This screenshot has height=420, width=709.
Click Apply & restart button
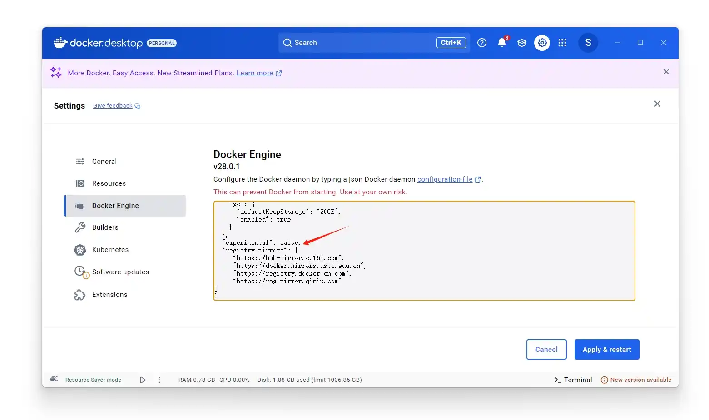(606, 350)
